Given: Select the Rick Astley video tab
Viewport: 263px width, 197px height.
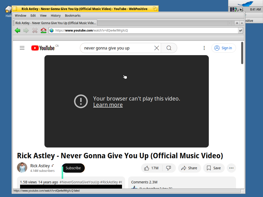Looking at the screenshot, I should (x=55, y=23).
